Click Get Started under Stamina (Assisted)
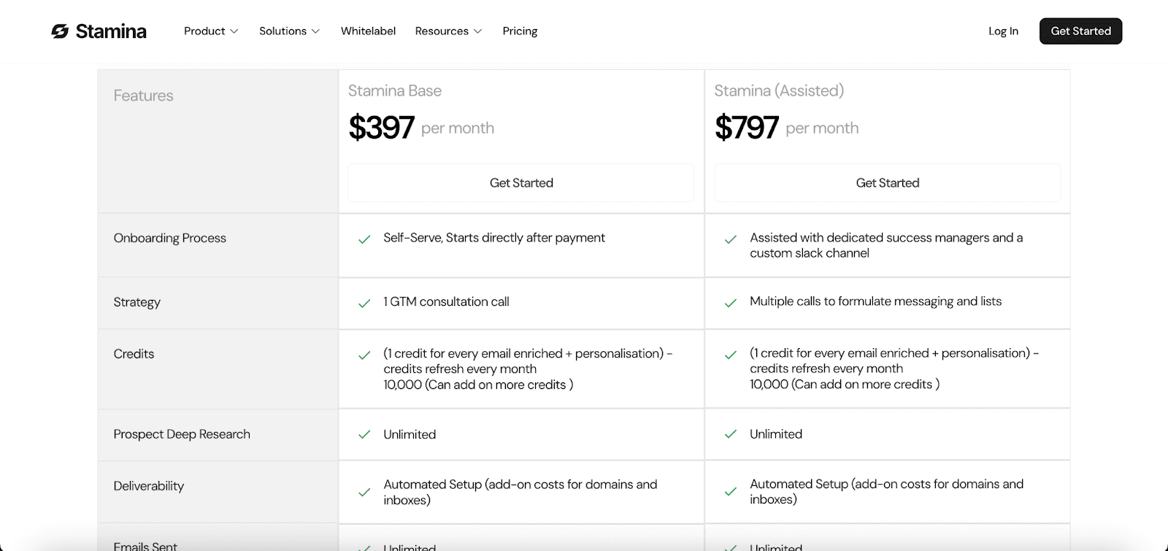 887,183
